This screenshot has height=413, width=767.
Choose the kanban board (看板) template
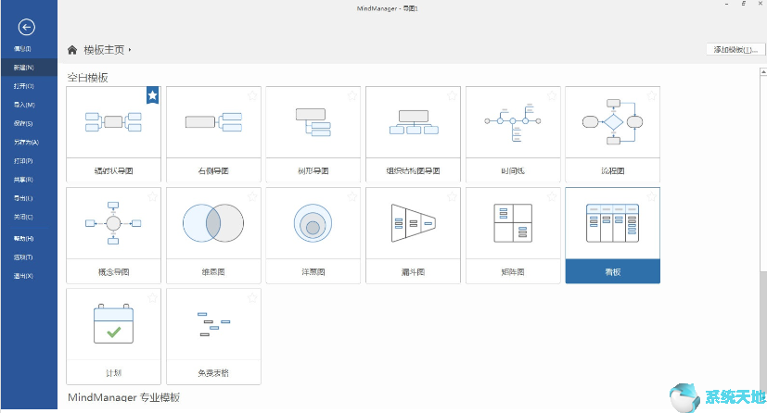coord(612,235)
